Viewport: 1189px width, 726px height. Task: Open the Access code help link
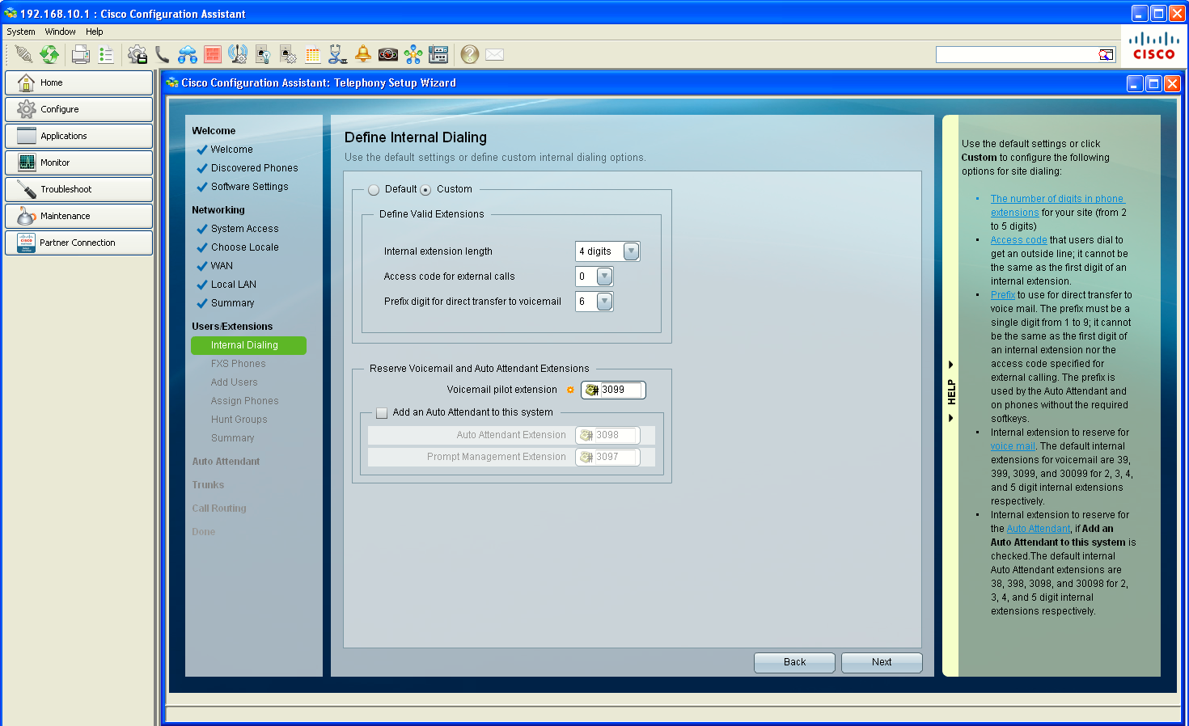pyautogui.click(x=1018, y=240)
